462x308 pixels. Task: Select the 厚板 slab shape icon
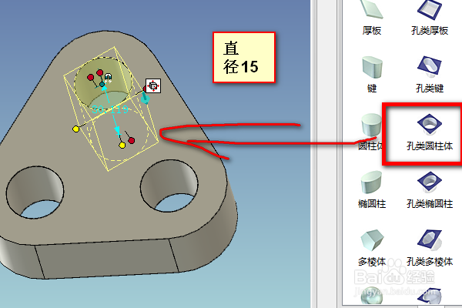(x=372, y=8)
